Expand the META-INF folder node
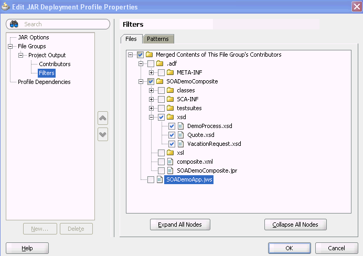 [151, 73]
